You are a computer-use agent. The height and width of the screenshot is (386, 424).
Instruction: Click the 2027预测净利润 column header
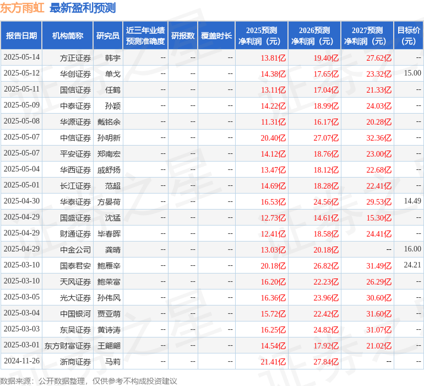[367, 36]
